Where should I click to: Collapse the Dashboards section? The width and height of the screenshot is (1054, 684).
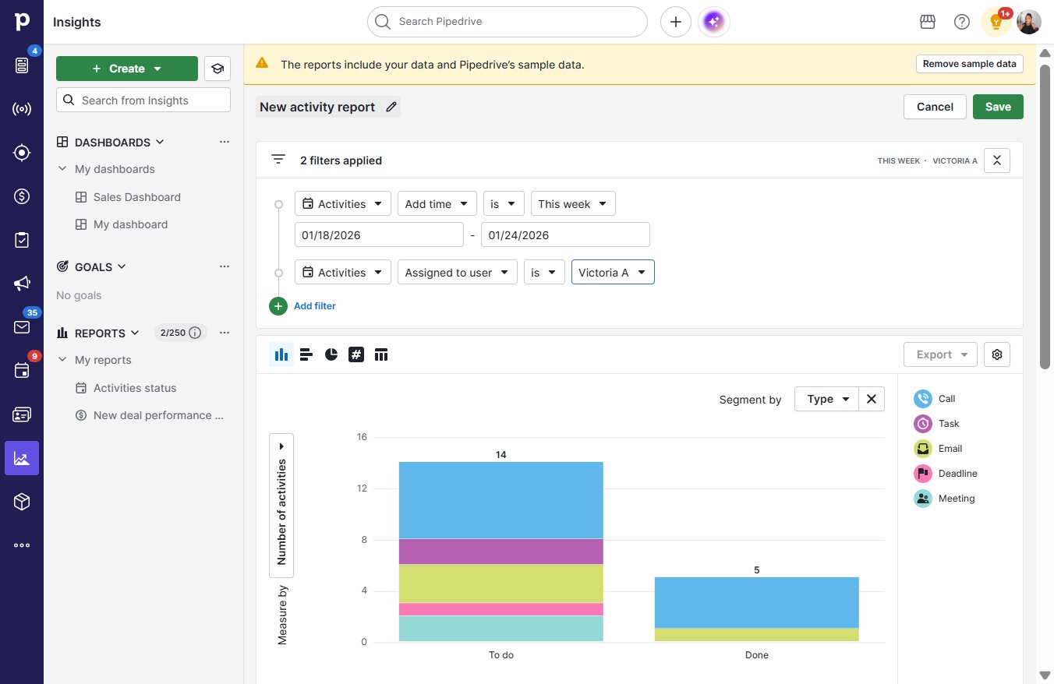pos(160,142)
